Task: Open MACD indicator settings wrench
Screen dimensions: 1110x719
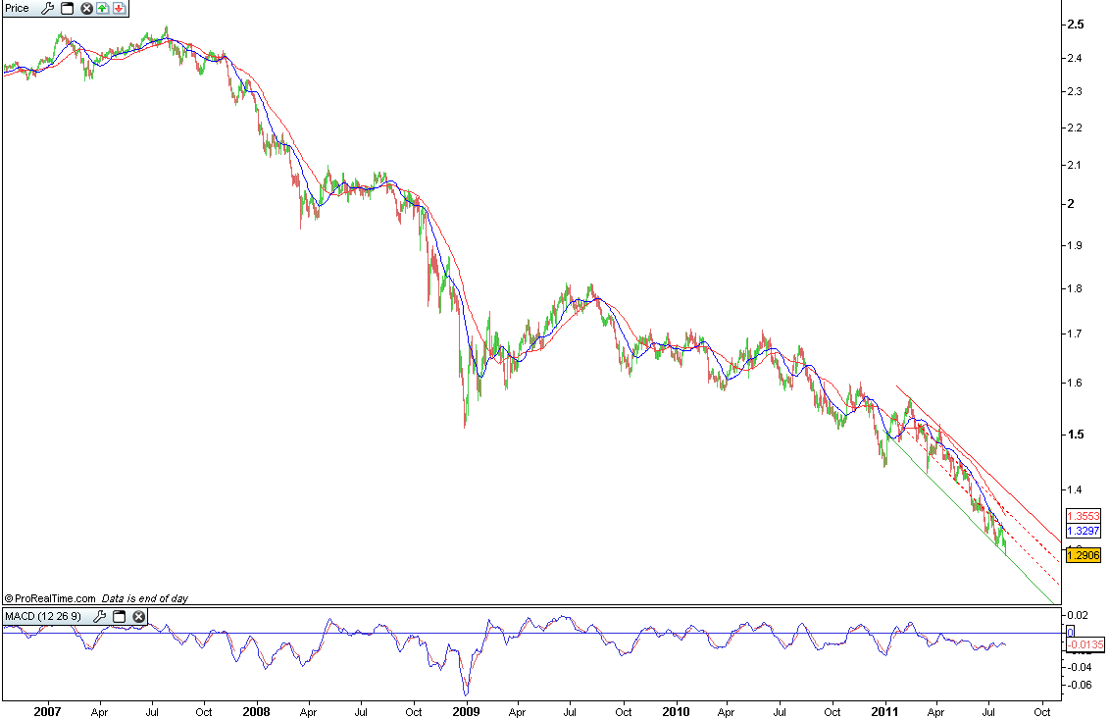Action: tap(99, 616)
